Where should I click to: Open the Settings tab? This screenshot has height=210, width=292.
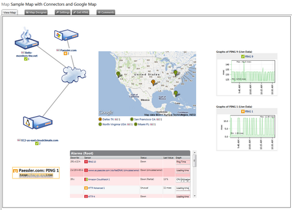coord(63,12)
